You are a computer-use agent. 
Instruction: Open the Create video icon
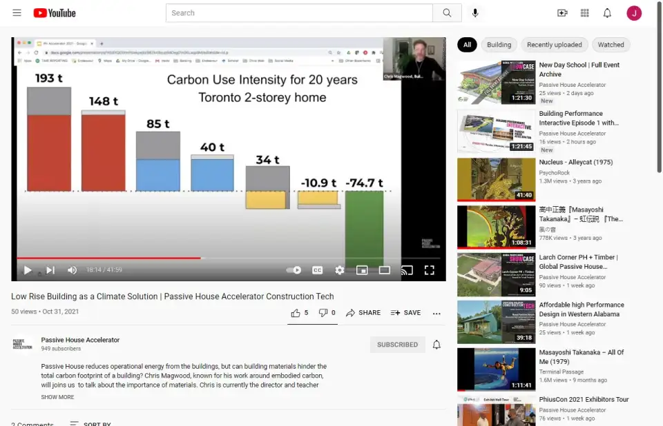click(x=562, y=13)
